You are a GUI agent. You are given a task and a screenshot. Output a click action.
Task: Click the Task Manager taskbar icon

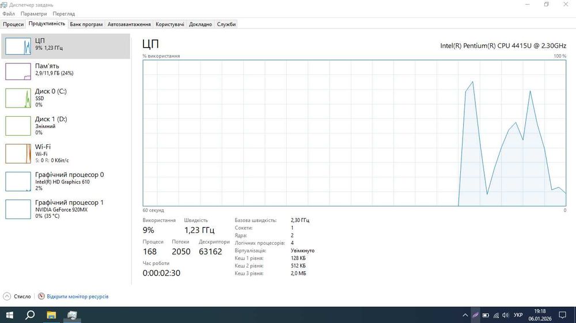pos(72,315)
